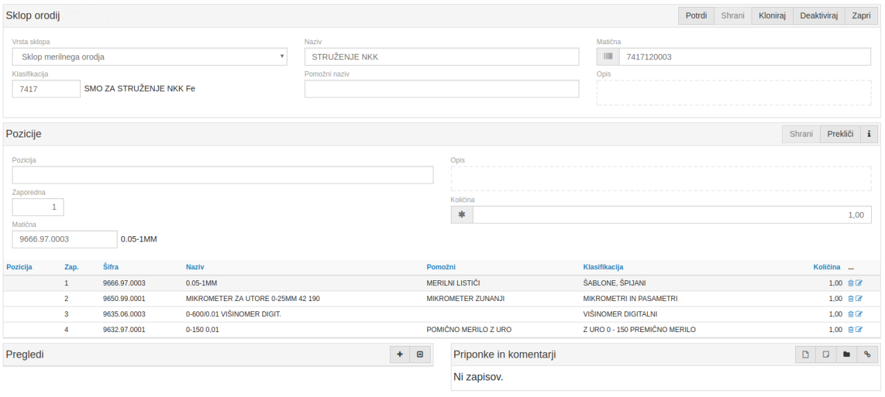The height and width of the screenshot is (397, 885).
Task: Edit the MIKROMETER ZA UTORE row
Action: pyautogui.click(x=859, y=299)
